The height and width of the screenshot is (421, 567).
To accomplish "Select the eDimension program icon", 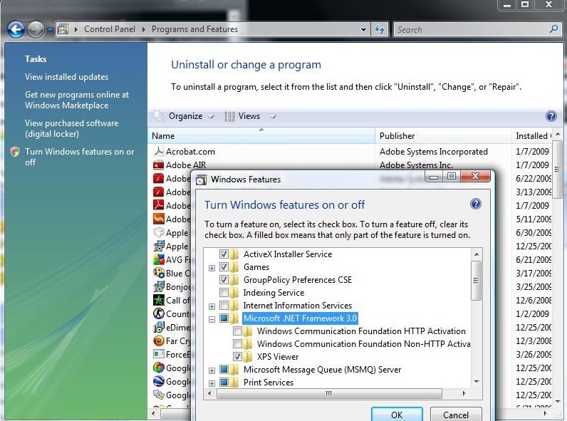I will coord(158,327).
